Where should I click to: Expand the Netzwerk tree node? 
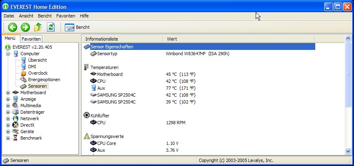(x=8, y=119)
